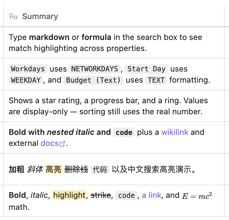The height and width of the screenshot is (220, 229).
Task: Click the TEXT code chip
Action: 156,80
